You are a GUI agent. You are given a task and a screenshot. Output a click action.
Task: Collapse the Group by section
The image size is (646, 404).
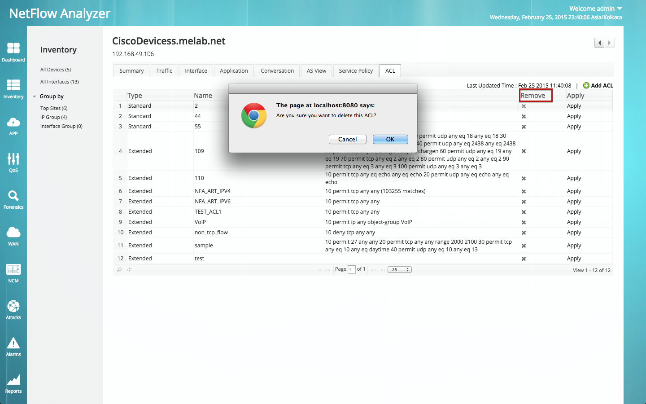click(35, 97)
